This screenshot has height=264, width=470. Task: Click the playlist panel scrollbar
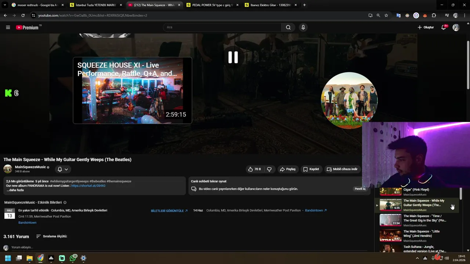point(461,194)
